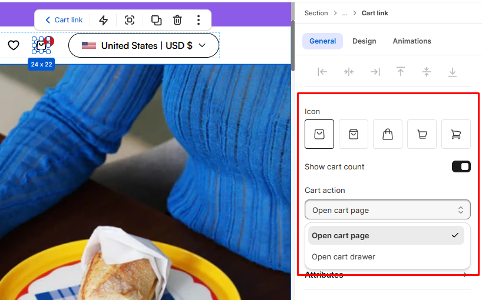Select the cart icon in preview header
Screen dimensions: 482x300
(x=41, y=45)
